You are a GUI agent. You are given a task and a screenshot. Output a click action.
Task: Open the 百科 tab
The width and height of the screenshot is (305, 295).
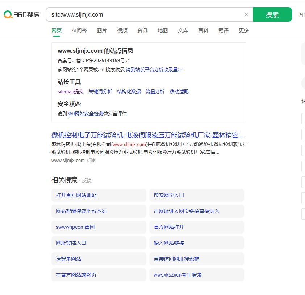(203, 30)
